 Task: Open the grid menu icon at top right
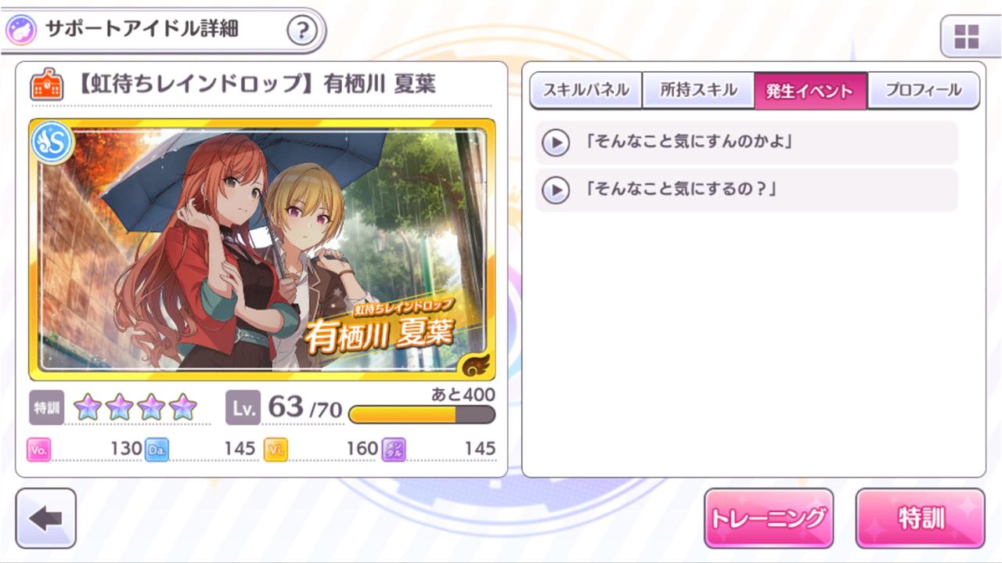click(967, 36)
